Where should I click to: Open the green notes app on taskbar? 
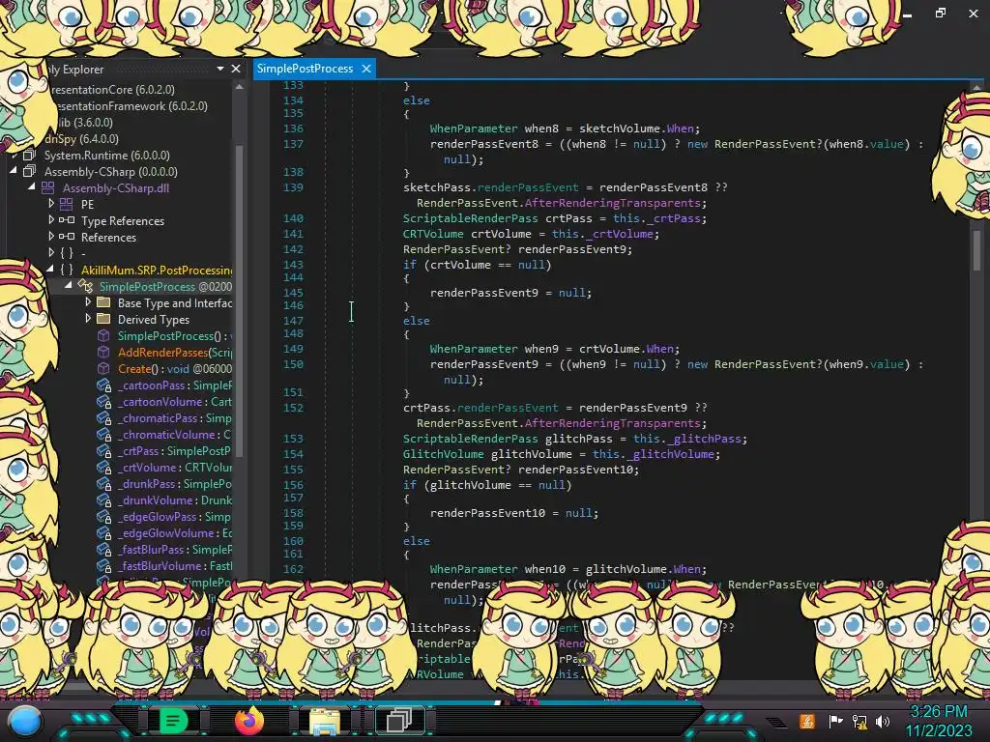point(173,721)
